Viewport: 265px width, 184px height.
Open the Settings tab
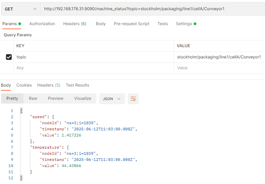[x=186, y=24]
